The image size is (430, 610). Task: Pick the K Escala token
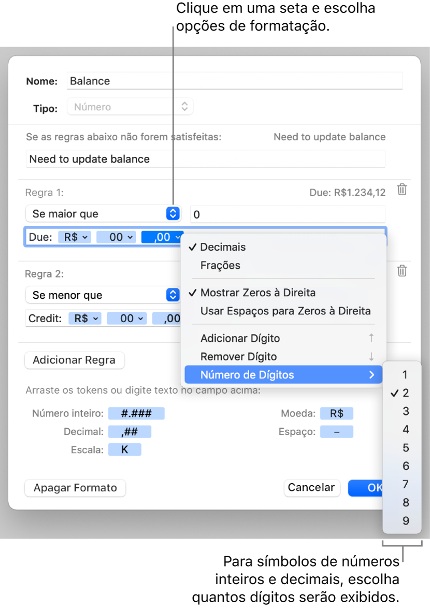tap(124, 449)
